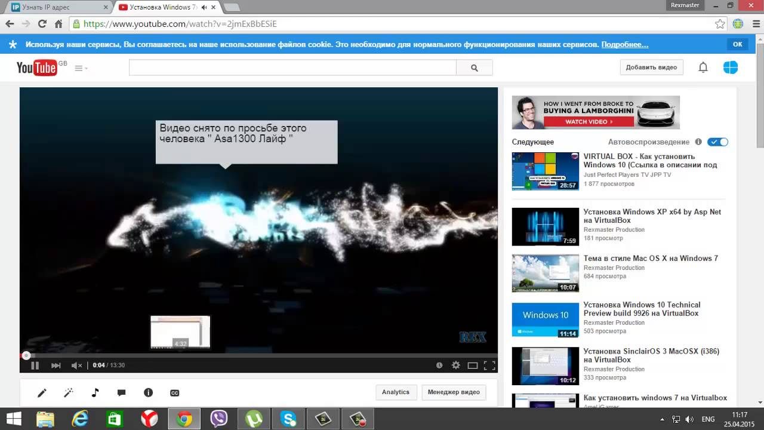Toggle the Автовоспроизведение autoplay switch
The width and height of the screenshot is (764, 430).
(x=717, y=142)
